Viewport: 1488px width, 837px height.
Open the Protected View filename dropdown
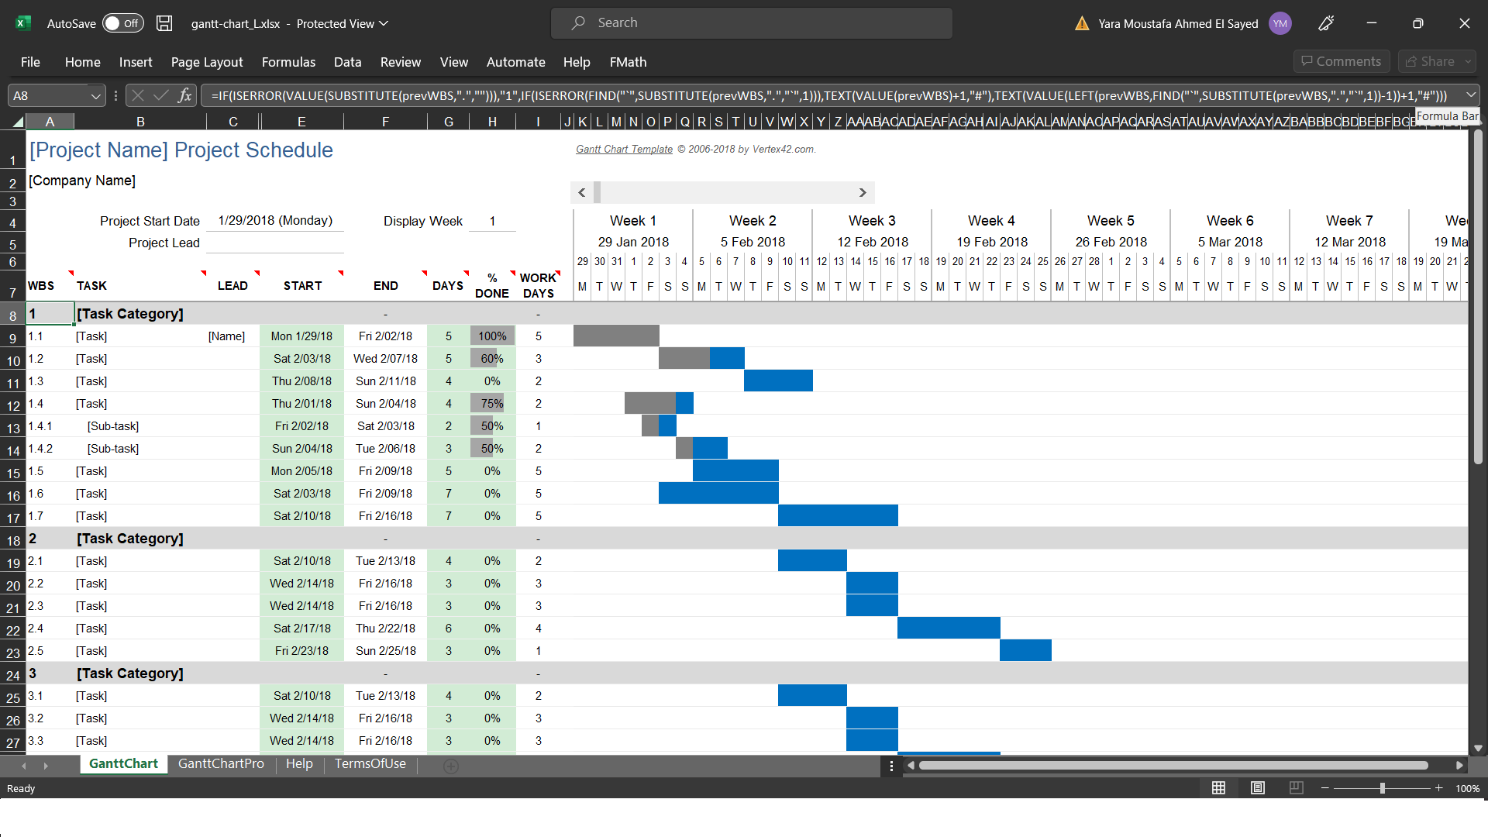pyautogui.click(x=384, y=23)
